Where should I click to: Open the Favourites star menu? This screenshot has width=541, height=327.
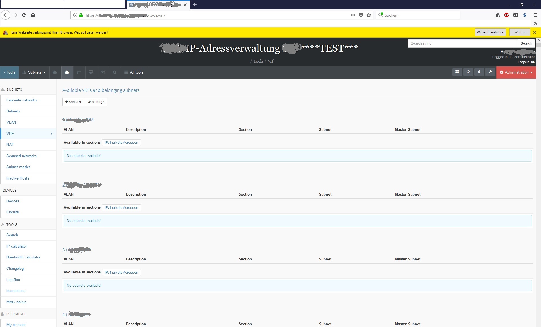click(x=468, y=72)
